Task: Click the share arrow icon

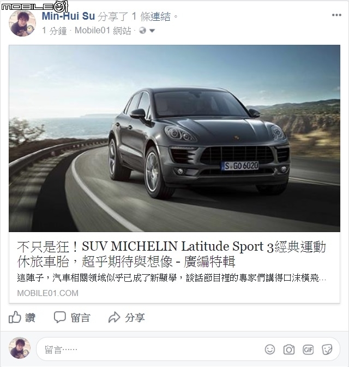Action: 114,317
